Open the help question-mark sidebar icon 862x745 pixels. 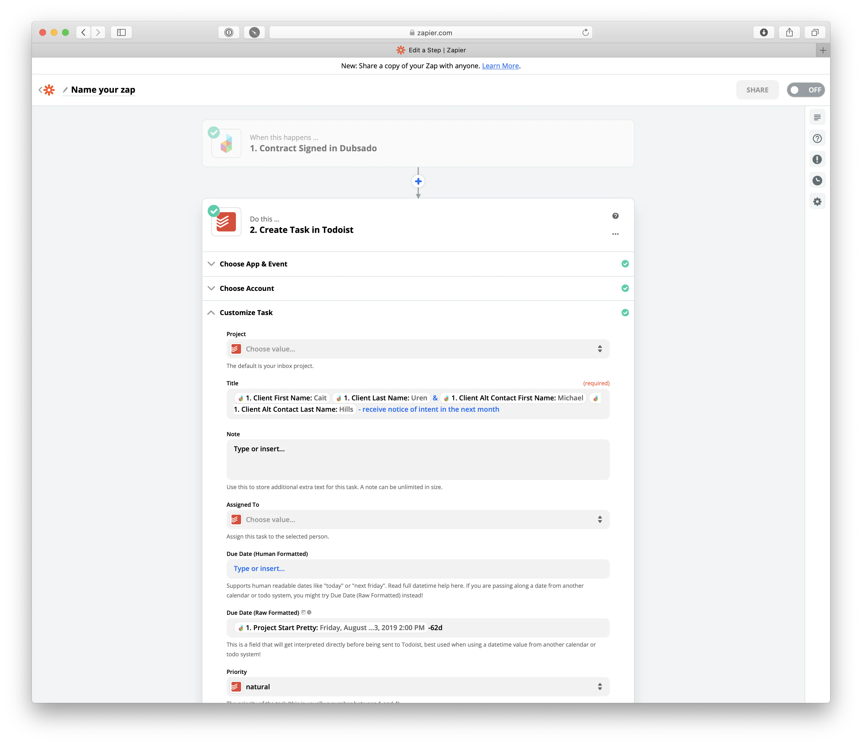pyautogui.click(x=817, y=138)
